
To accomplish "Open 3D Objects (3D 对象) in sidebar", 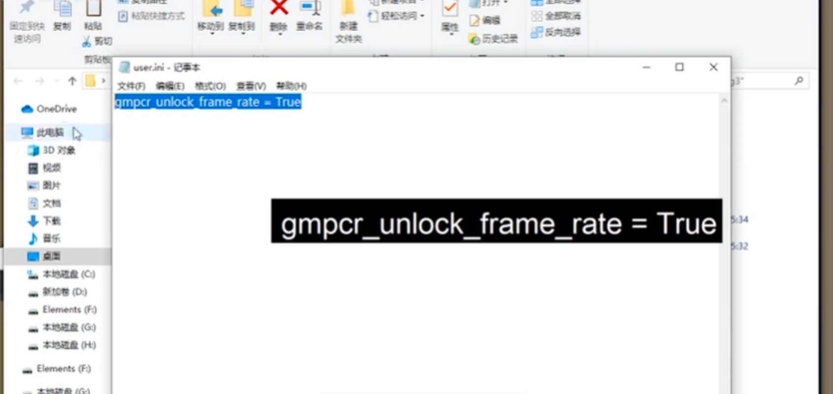I will 51,150.
